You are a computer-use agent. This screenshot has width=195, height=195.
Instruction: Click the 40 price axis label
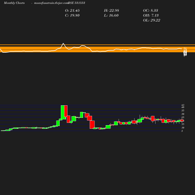click(x=183, y=107)
